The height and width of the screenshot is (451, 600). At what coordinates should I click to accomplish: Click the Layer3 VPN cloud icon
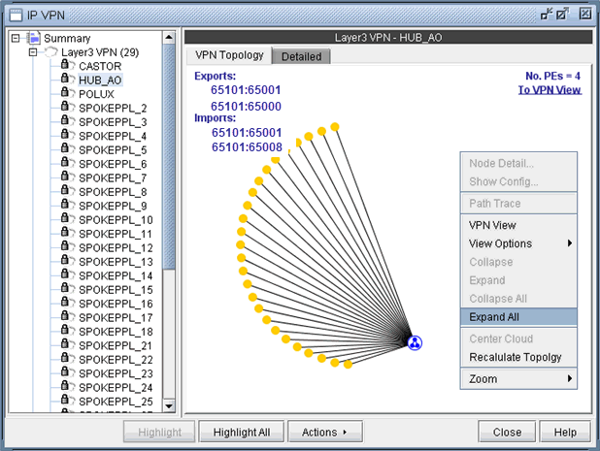pos(50,52)
